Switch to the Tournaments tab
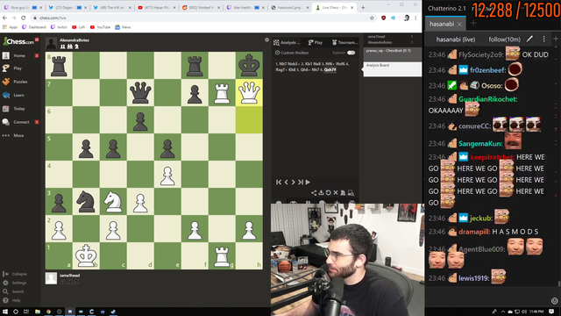The height and width of the screenshot is (316, 561). (x=344, y=42)
